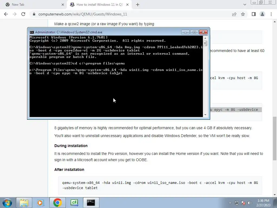This screenshot has width=277, height=208.
Task: Click the 'cel kvm -cpu host -m 8G' code
Action: pyautogui.click(x=234, y=78)
